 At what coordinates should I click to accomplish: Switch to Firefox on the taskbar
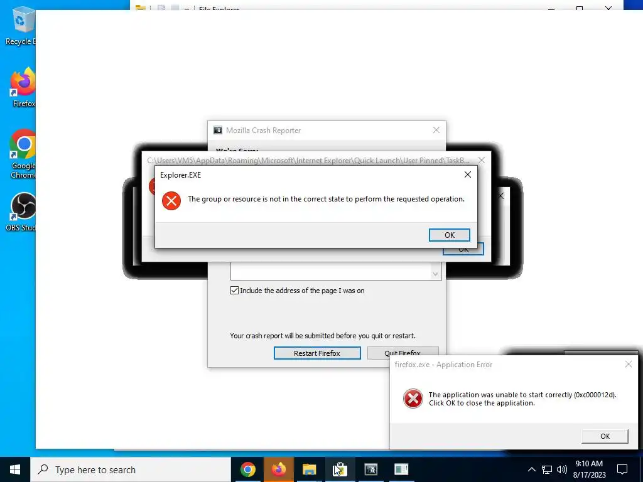pyautogui.click(x=278, y=469)
